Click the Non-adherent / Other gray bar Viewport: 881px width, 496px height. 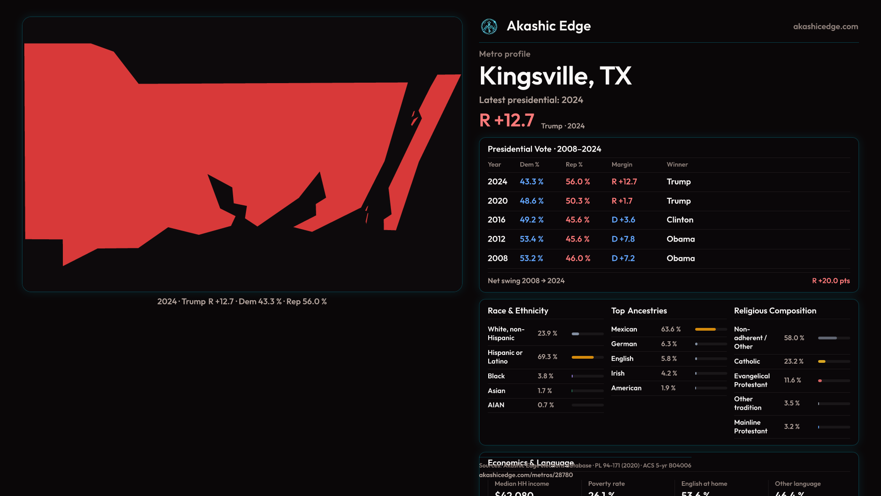click(827, 338)
